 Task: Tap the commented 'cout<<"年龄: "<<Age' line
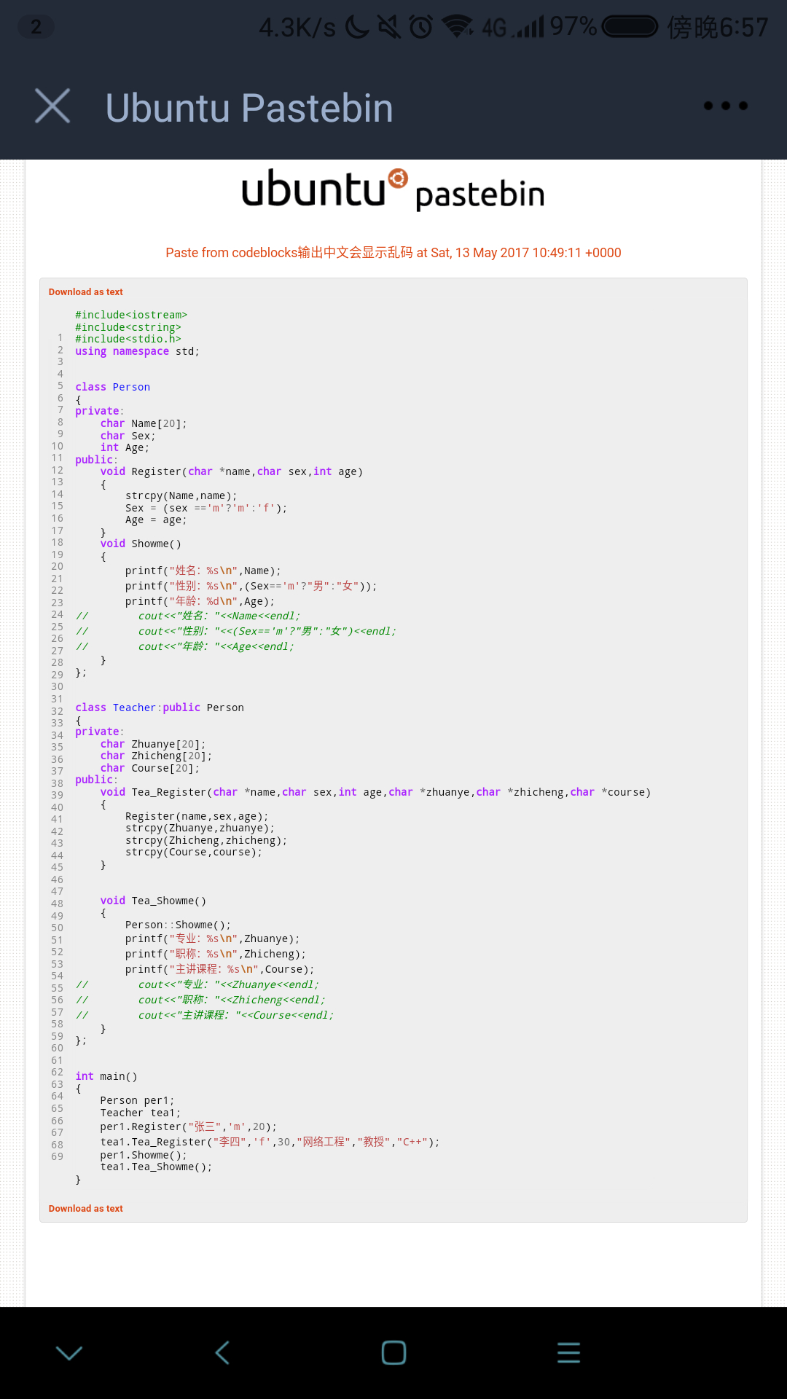point(185,646)
